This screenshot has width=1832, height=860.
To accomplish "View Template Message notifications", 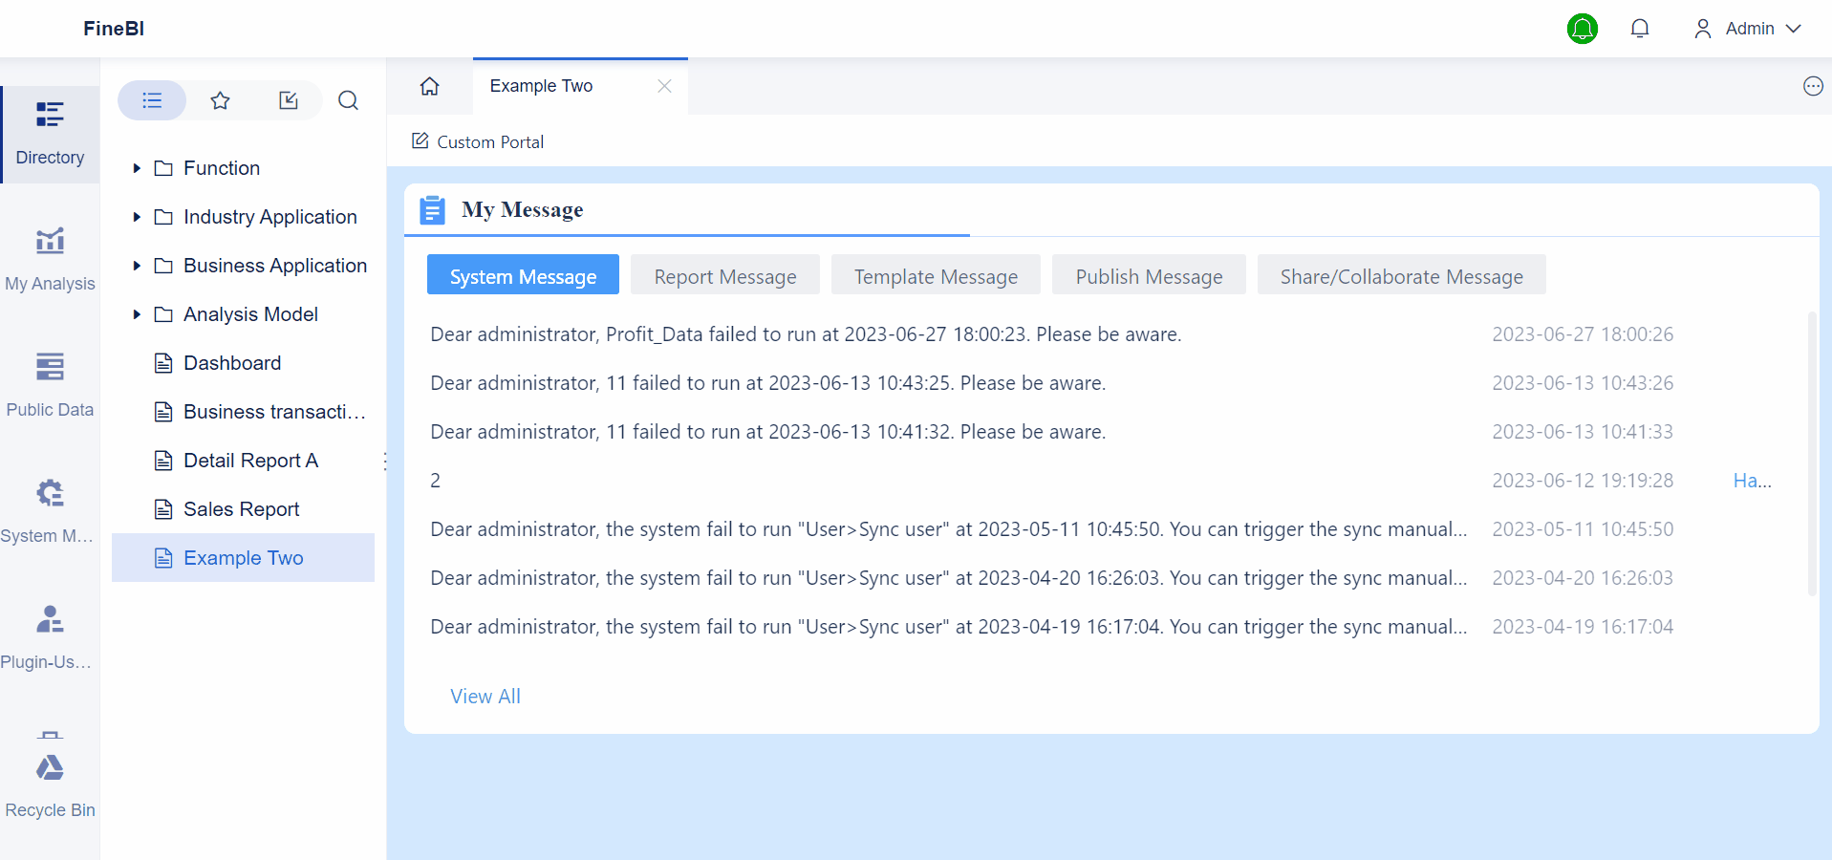I will point(935,275).
